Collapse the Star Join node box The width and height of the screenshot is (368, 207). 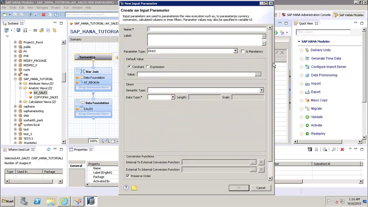tap(77, 70)
